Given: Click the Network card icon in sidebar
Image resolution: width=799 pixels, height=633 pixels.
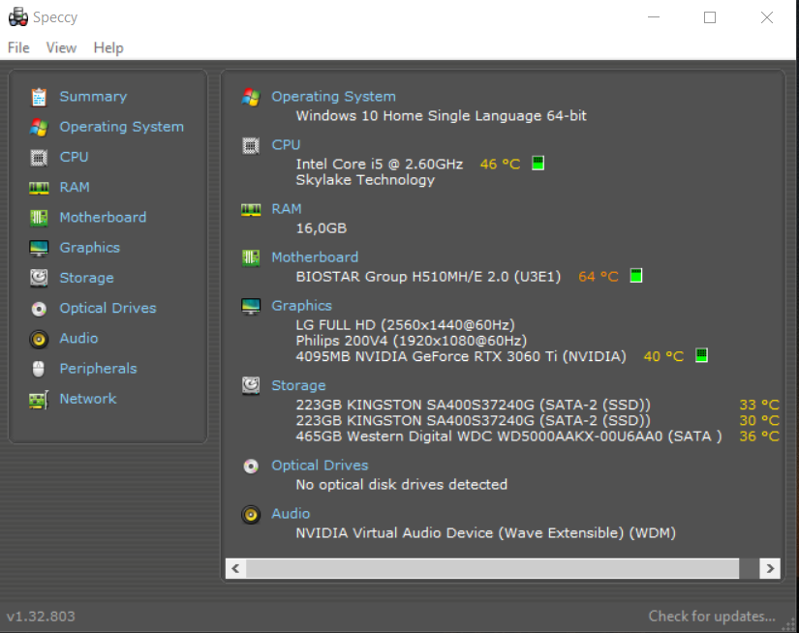Looking at the screenshot, I should click(39, 399).
